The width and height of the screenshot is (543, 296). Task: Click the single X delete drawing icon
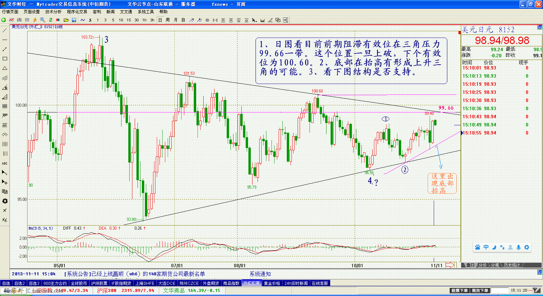point(5,211)
